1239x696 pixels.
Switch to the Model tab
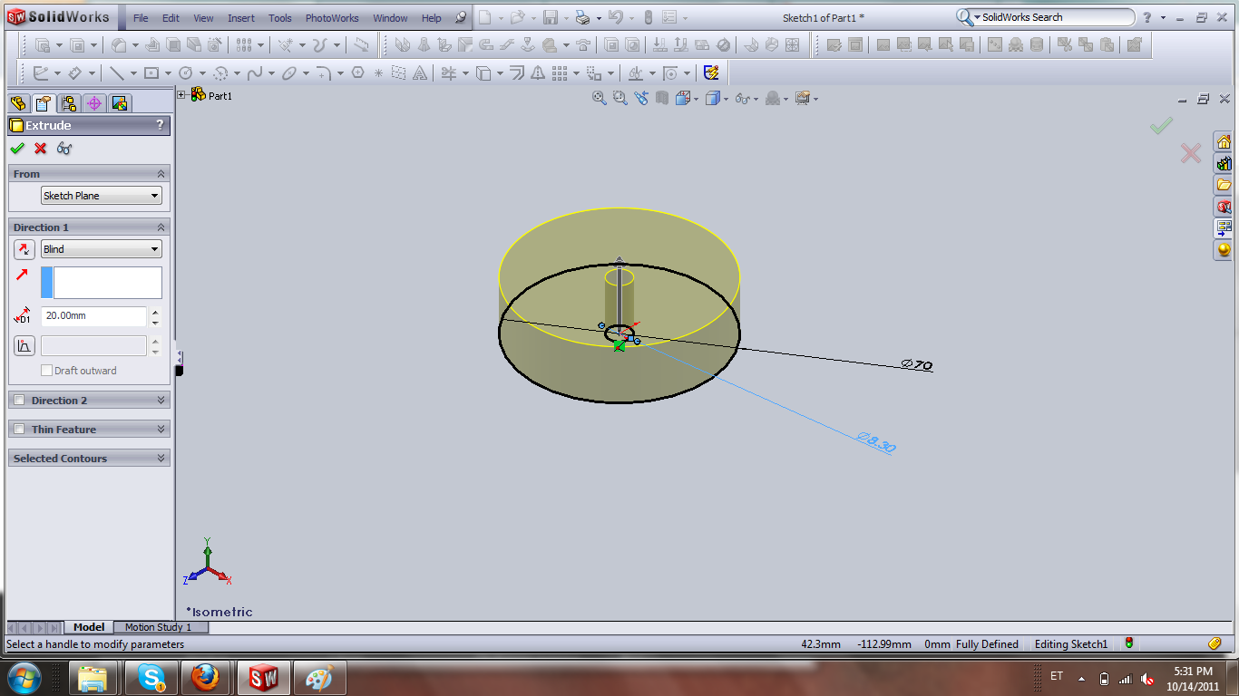(x=89, y=627)
